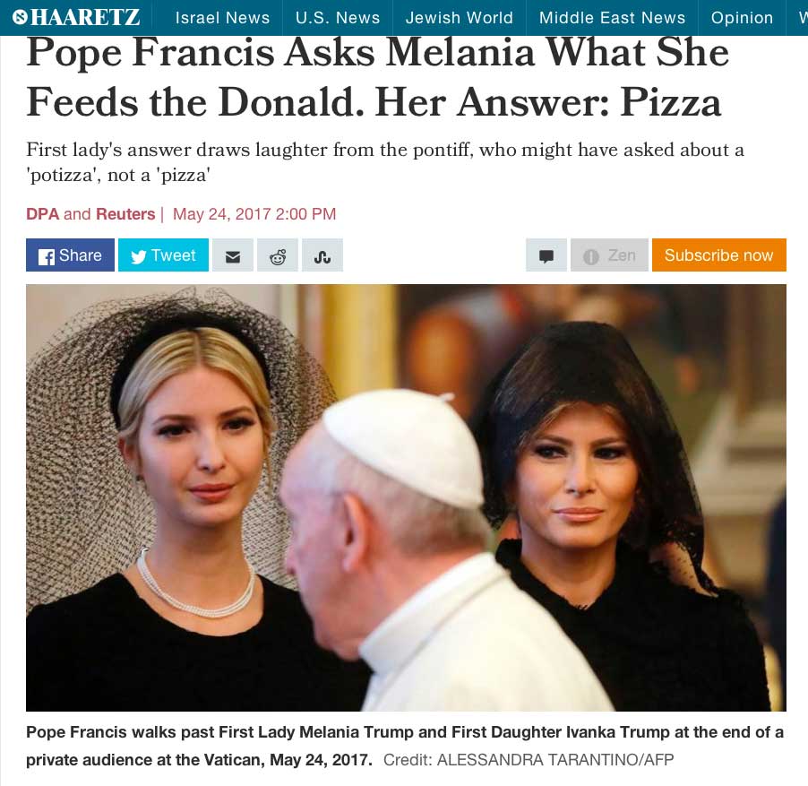The image size is (808, 786).
Task: Select Middle East News in navigation
Action: click(x=612, y=18)
